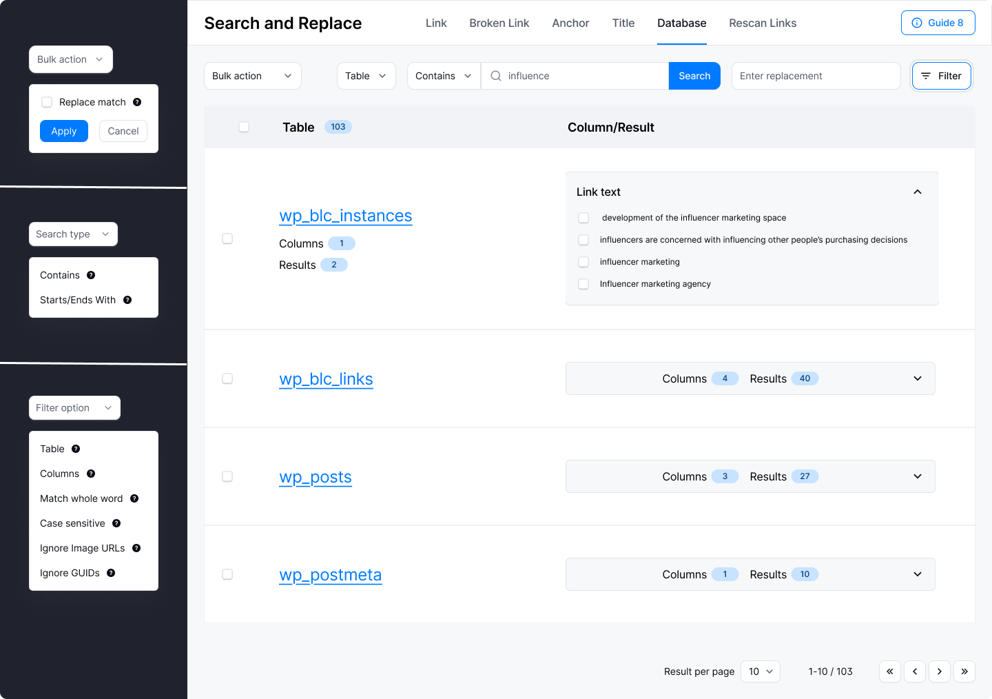
Task: Select Ignore GUIDs filter option
Action: (70, 573)
